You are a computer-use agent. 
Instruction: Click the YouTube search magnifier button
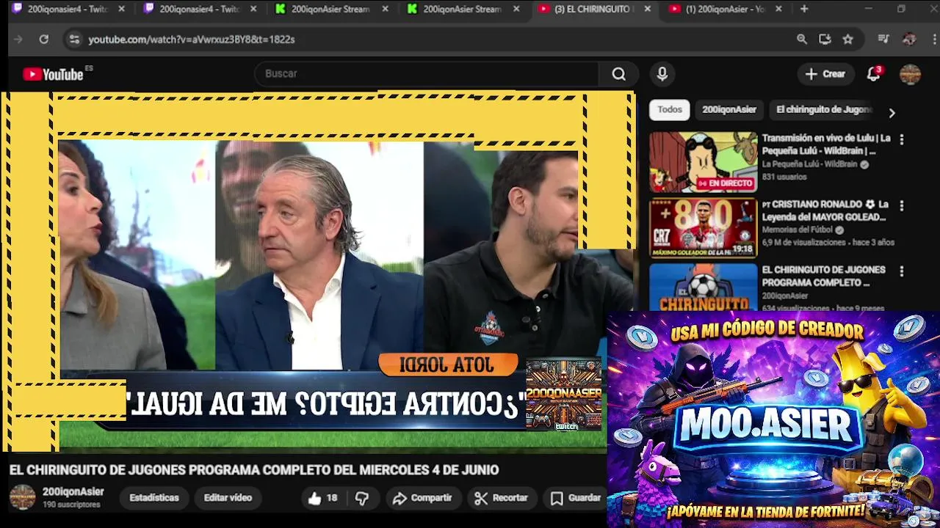[x=619, y=73]
